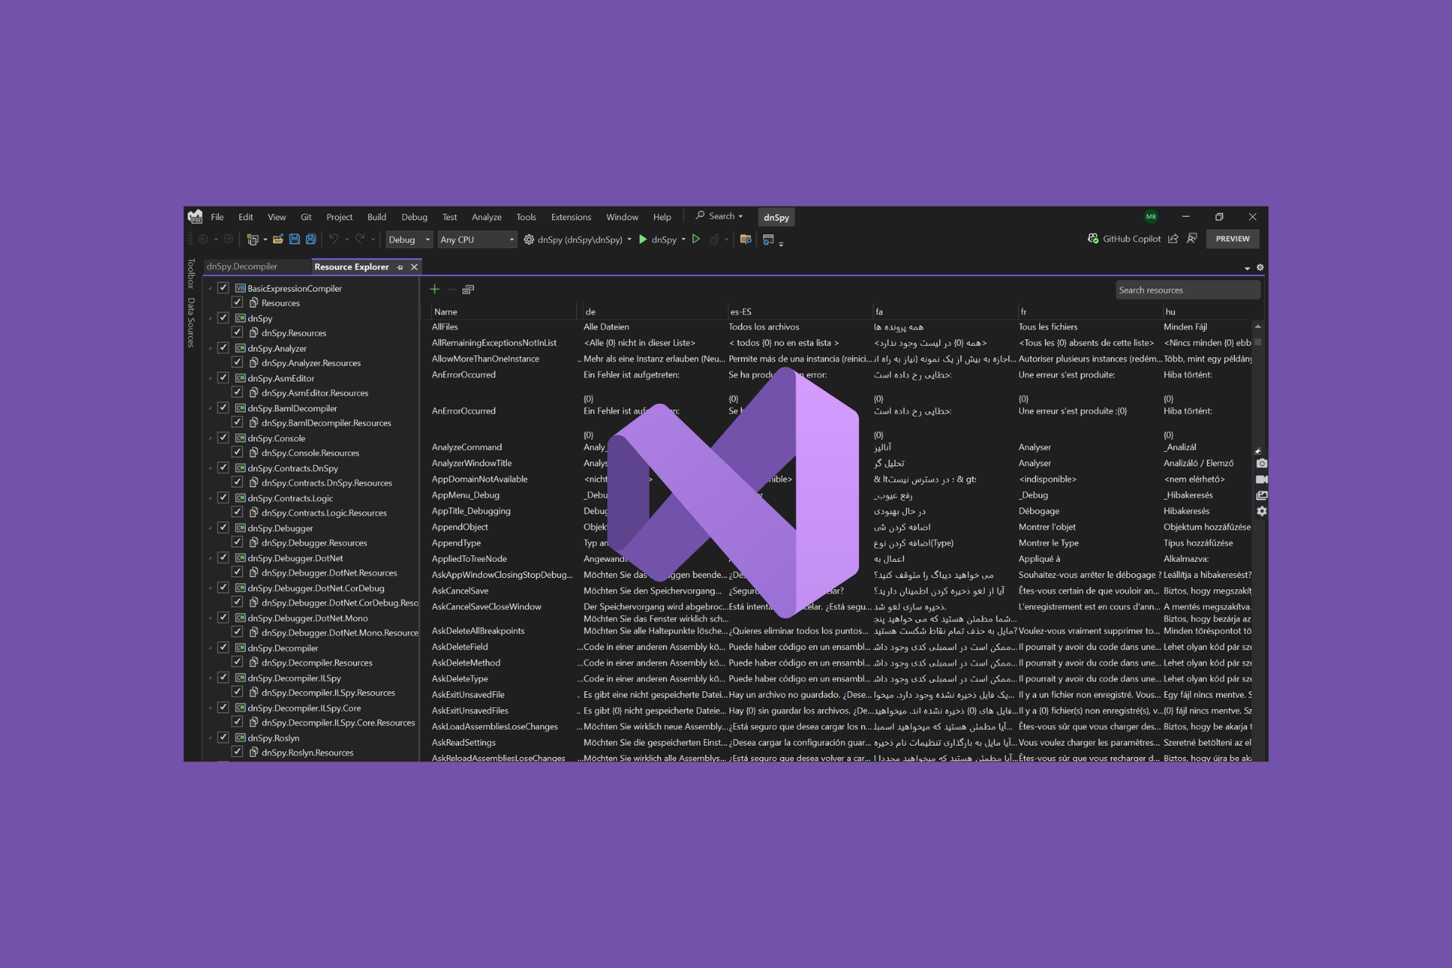Image resolution: width=1452 pixels, height=968 pixels.
Task: Close the Resource Explorer tab
Action: (414, 267)
